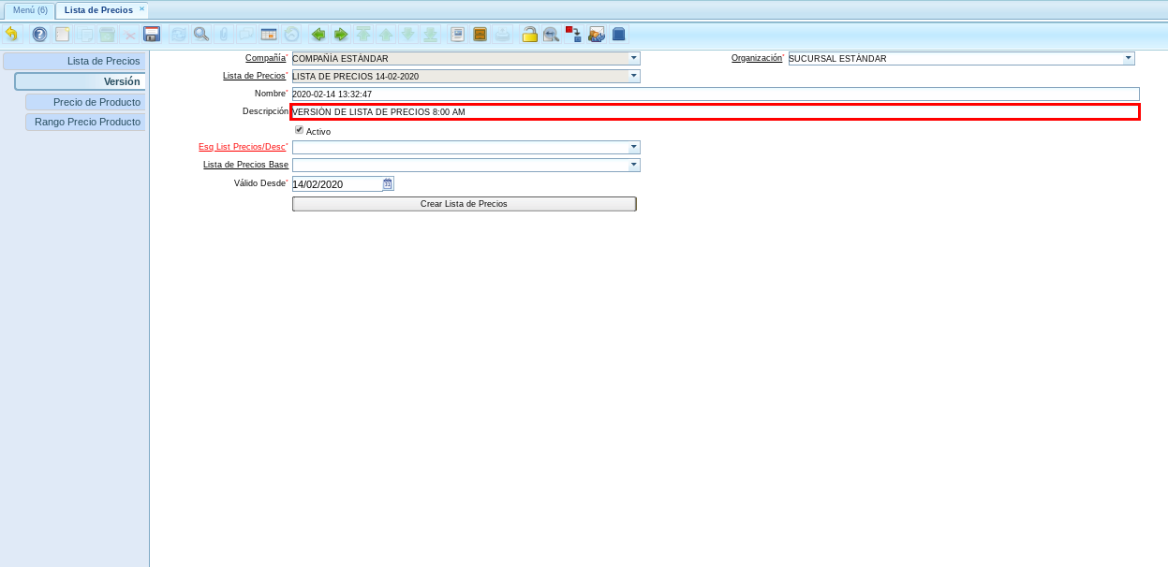This screenshot has height=567, width=1168.
Task: Select the Versión side tab
Action: click(80, 81)
